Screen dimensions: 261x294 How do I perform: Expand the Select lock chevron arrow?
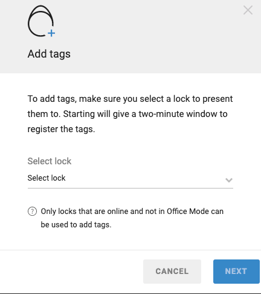coord(229,180)
